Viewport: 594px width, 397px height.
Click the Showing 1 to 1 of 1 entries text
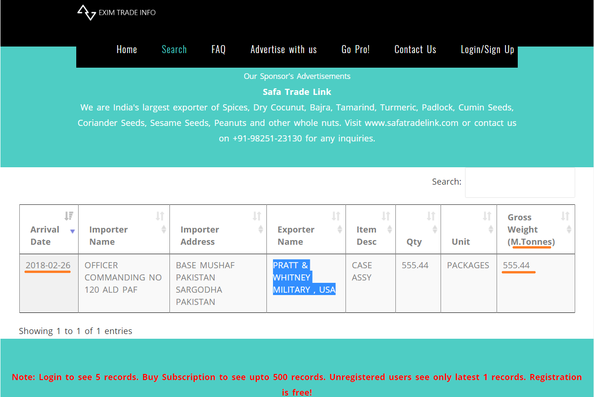[75, 331]
